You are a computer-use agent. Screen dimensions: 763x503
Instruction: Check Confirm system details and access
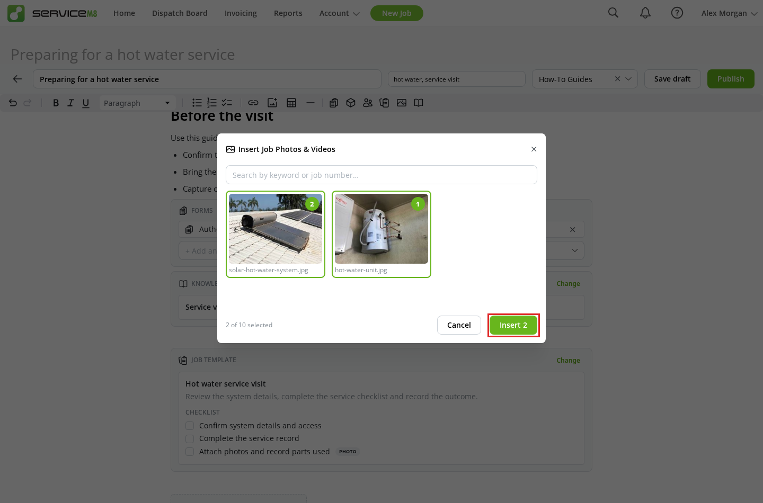(x=190, y=426)
